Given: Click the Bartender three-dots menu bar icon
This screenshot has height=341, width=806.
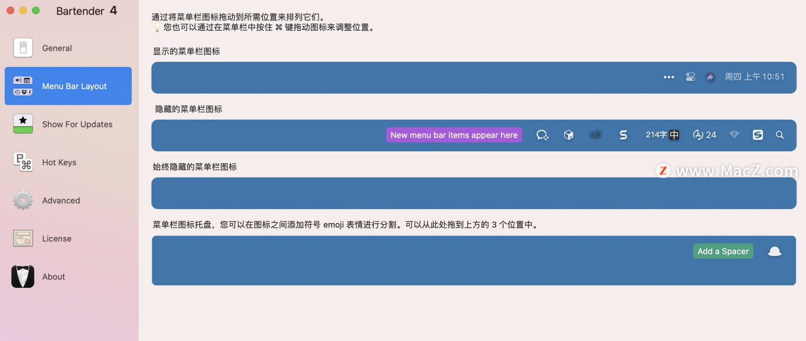Looking at the screenshot, I should tap(669, 77).
